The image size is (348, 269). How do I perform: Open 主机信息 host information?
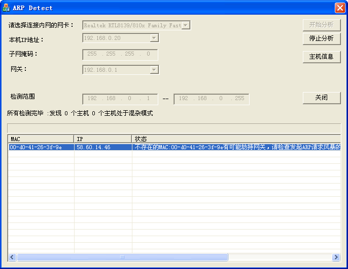(x=322, y=57)
